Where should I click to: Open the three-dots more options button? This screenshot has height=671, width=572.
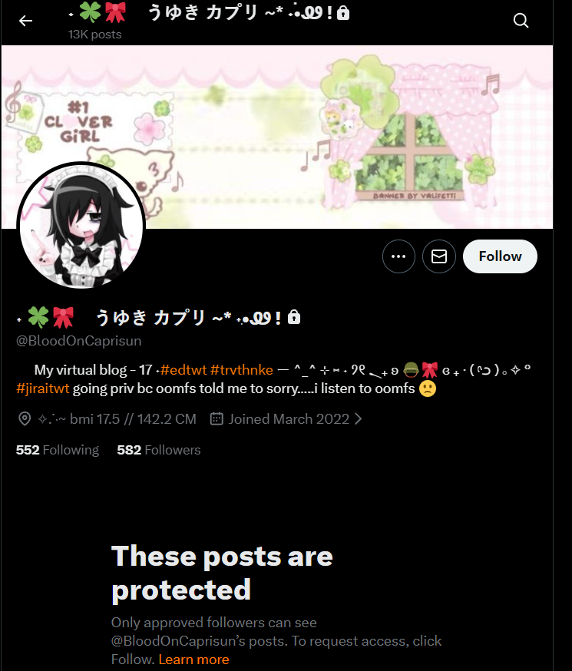[398, 256]
